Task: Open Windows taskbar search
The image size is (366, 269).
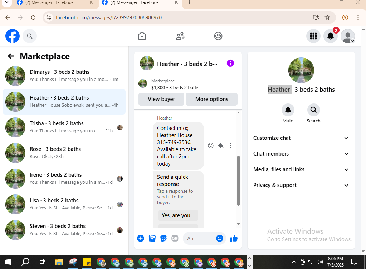Action: (25, 262)
